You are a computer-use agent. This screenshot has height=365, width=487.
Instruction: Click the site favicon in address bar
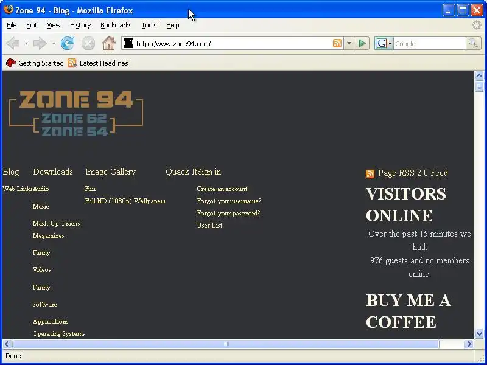128,43
